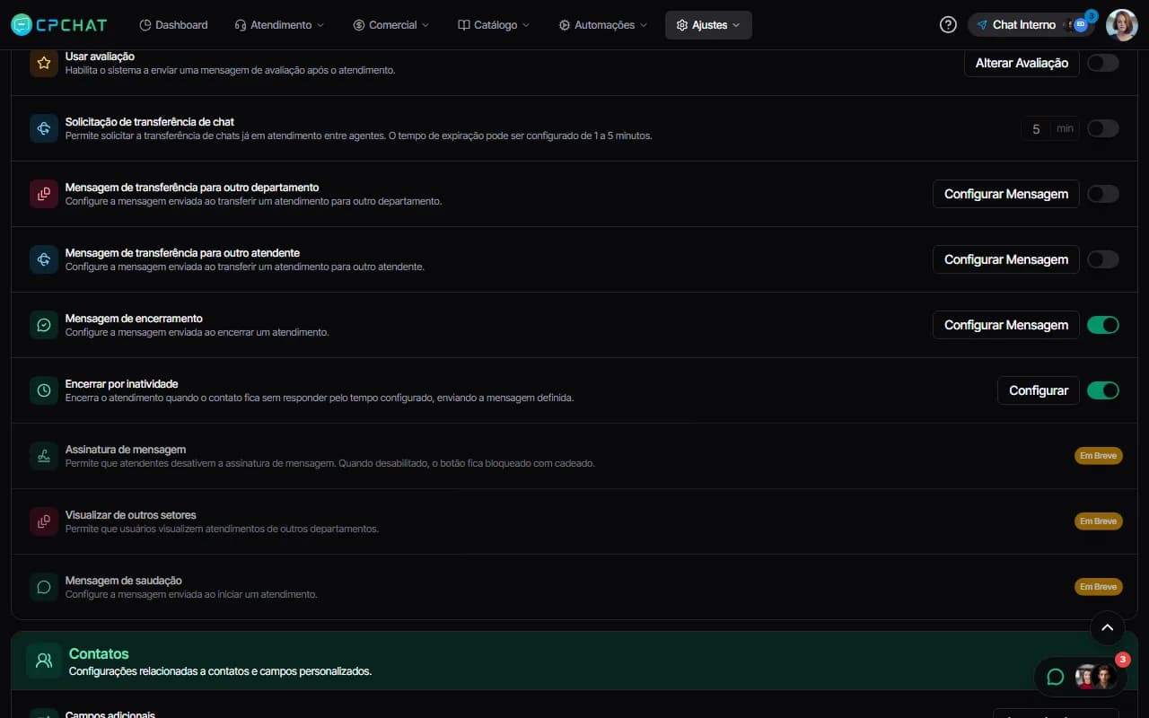Click icon for transferência para outro departamento
1149x718 pixels.
(44, 194)
